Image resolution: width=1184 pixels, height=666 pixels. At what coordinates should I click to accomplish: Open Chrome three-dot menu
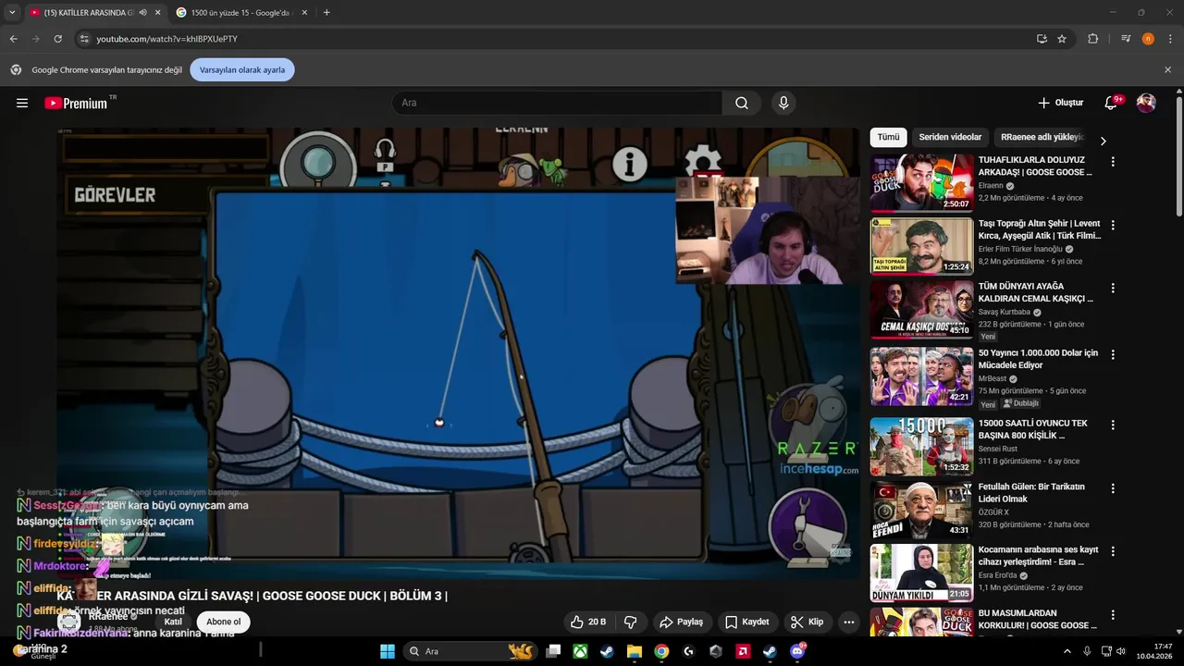[1171, 39]
